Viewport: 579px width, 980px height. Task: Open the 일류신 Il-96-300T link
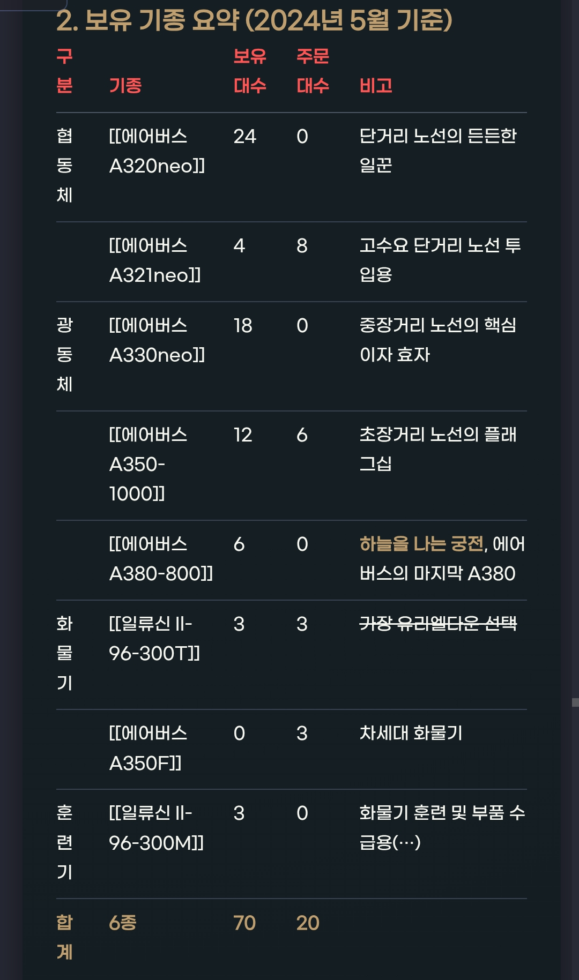pyautogui.click(x=154, y=639)
